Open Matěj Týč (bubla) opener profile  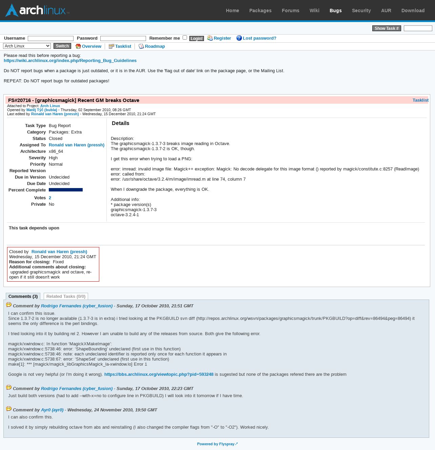(42, 110)
